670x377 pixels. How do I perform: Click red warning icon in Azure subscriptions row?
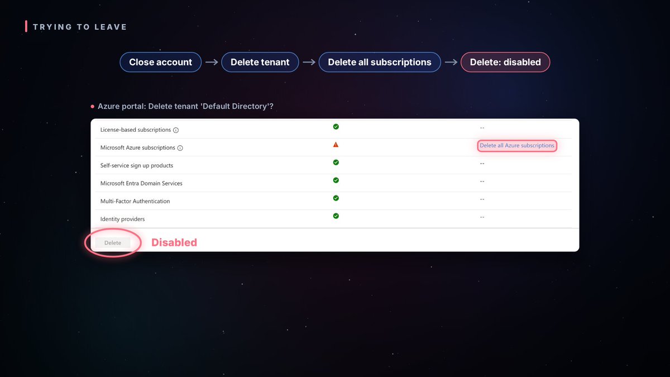tap(336, 145)
